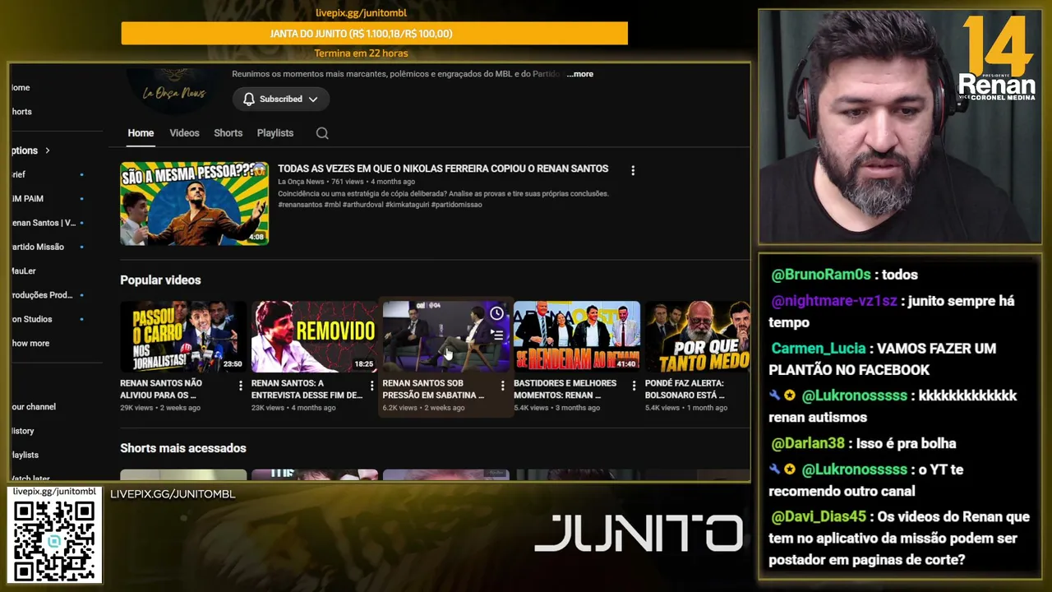Expand the Subscribed dropdown chevron
The width and height of the screenshot is (1052, 592).
[x=313, y=99]
